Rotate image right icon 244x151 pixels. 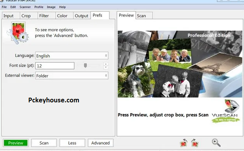click(x=195, y=143)
